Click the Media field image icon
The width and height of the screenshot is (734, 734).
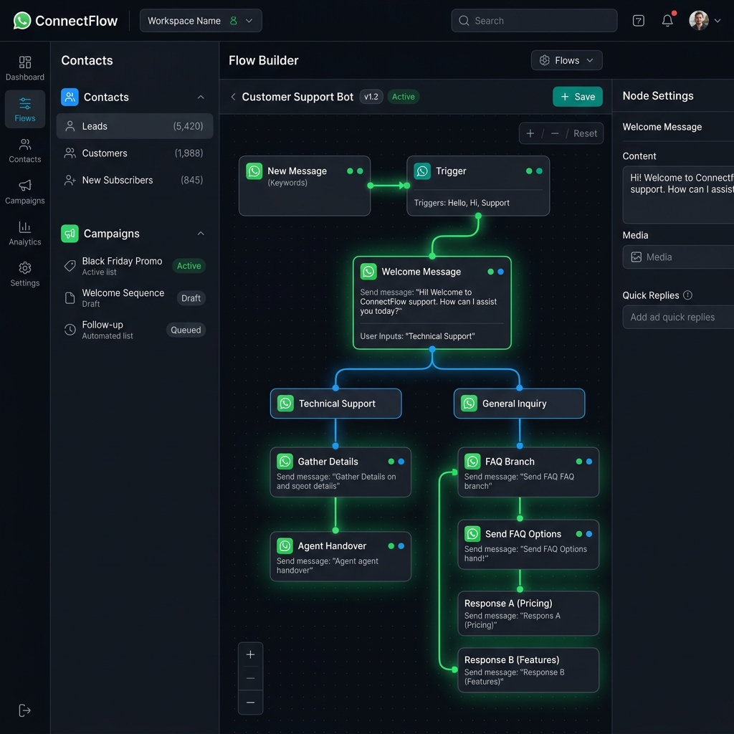point(637,257)
